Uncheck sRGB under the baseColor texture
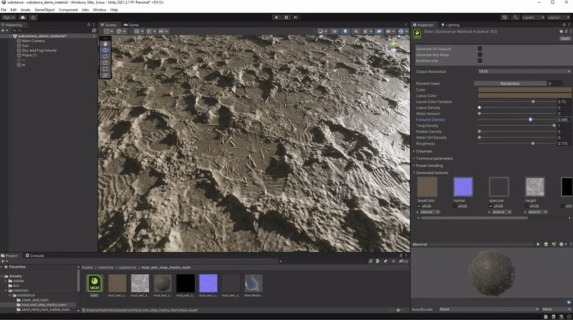The width and height of the screenshot is (573, 320). pos(419,206)
